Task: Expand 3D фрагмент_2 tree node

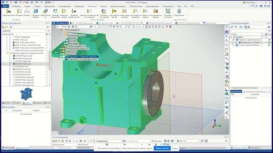Action: tap(59, 59)
